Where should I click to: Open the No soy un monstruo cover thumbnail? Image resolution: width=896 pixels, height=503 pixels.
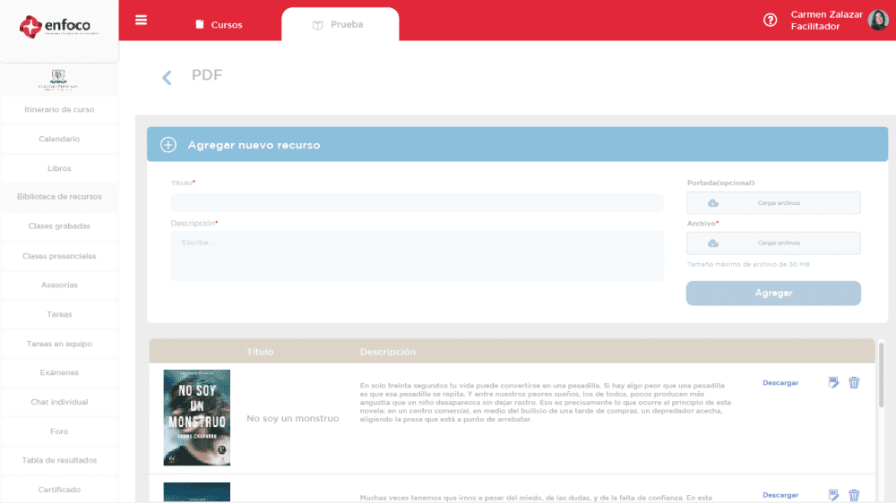click(x=196, y=417)
